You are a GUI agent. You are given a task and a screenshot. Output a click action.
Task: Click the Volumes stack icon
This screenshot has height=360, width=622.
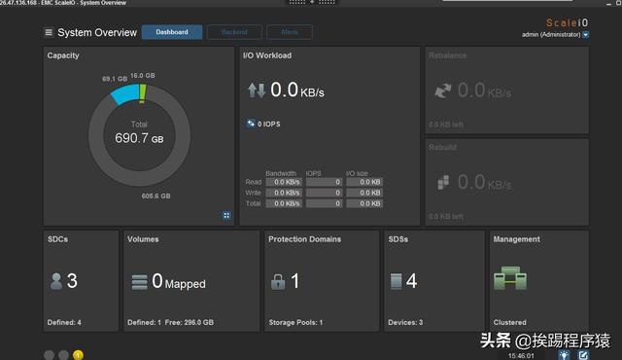tap(140, 282)
